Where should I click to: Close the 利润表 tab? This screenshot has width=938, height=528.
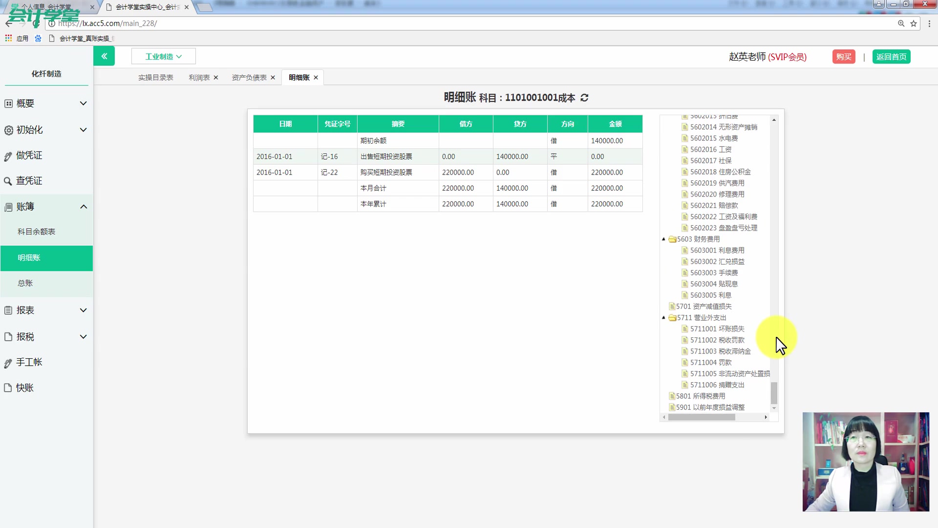[x=216, y=78]
